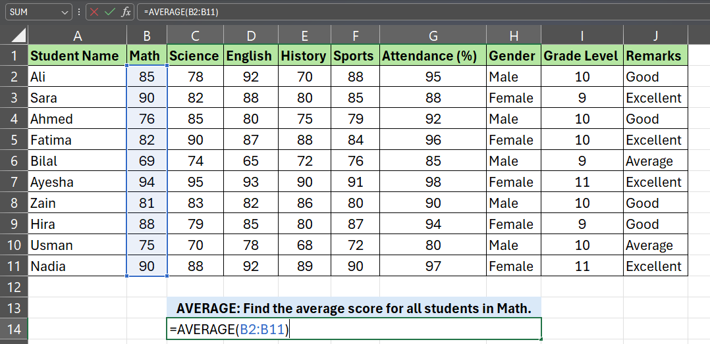Click Usman's History score 68
The height and width of the screenshot is (344, 710).
pyautogui.click(x=305, y=245)
